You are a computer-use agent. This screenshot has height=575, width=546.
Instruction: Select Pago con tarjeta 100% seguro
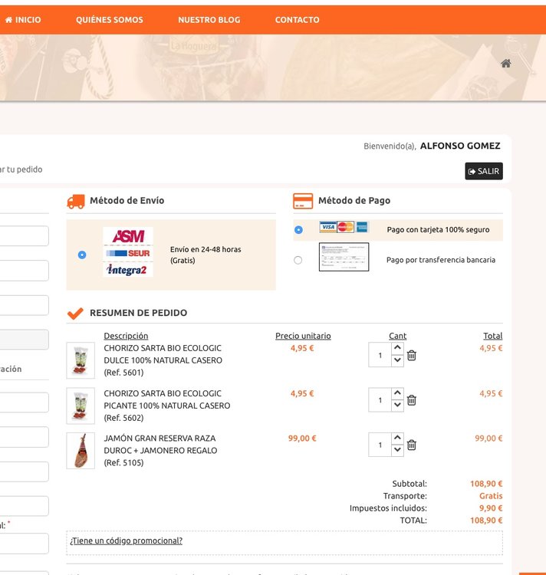(298, 229)
